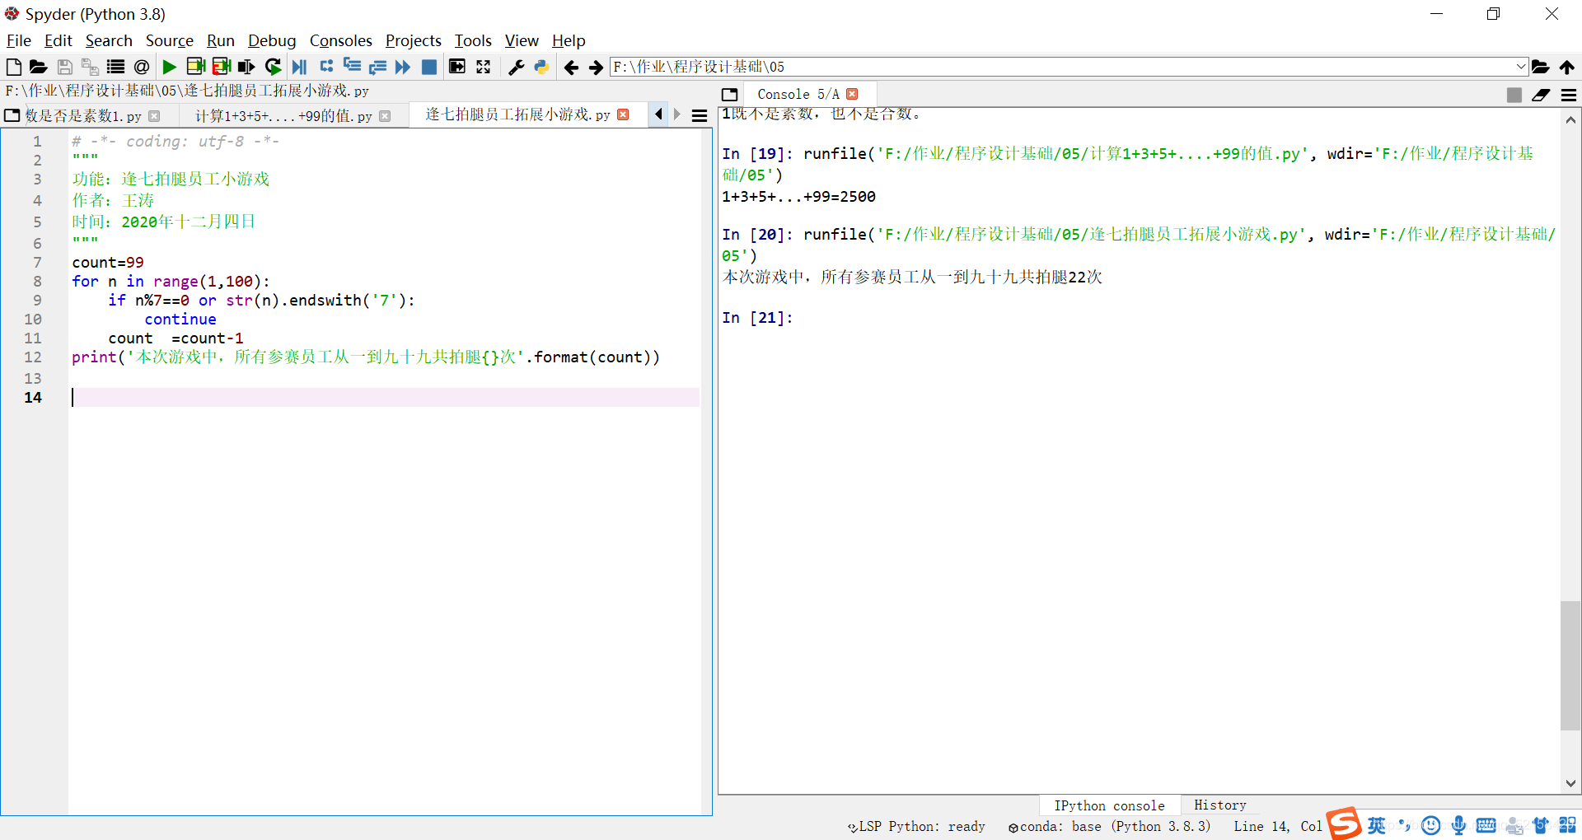Switch to the 计算1+3+5+....+99的值.py tab
Screen dimensions: 1582x840
coord(283,116)
